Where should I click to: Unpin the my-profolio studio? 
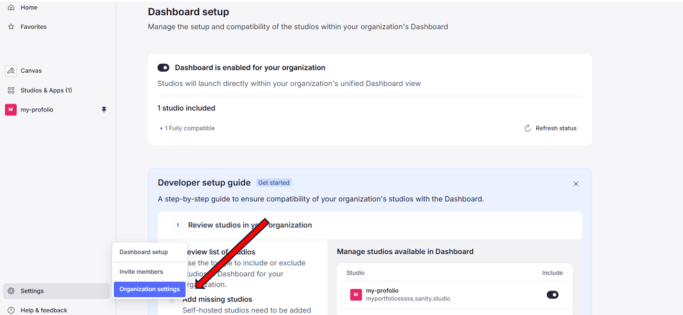[x=104, y=109]
